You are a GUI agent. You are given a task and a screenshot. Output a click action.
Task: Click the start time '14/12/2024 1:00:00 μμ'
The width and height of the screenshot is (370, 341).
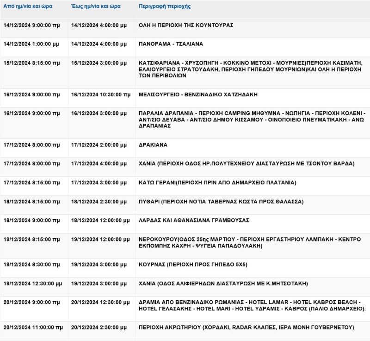31,44
